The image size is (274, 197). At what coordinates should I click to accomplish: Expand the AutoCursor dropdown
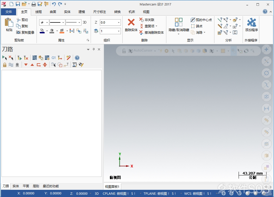[x=155, y=51]
